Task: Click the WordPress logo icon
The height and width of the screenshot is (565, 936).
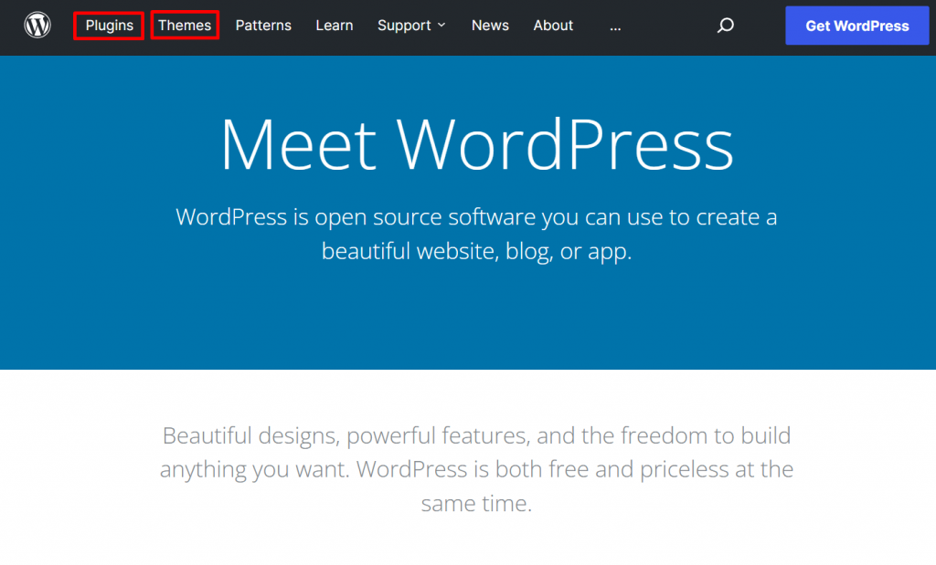Action: click(37, 25)
